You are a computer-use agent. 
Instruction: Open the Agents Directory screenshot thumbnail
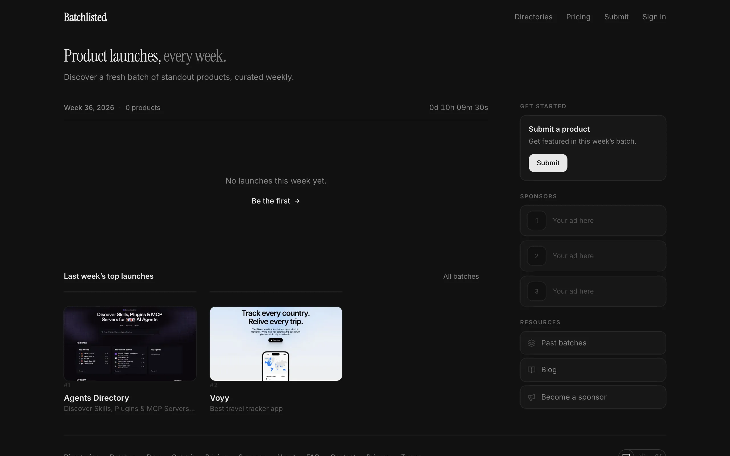[x=130, y=343]
